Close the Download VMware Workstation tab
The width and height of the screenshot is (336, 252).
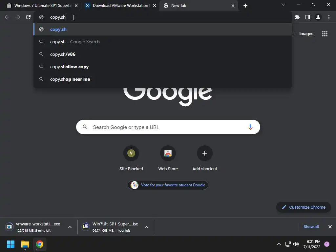click(x=155, y=6)
